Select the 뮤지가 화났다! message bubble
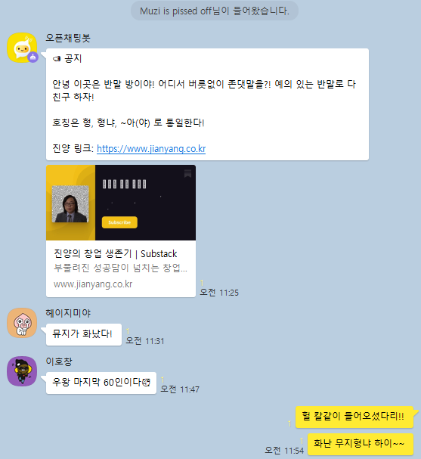 pyautogui.click(x=84, y=334)
